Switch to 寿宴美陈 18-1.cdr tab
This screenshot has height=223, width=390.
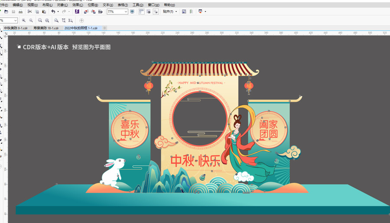(x=46, y=28)
